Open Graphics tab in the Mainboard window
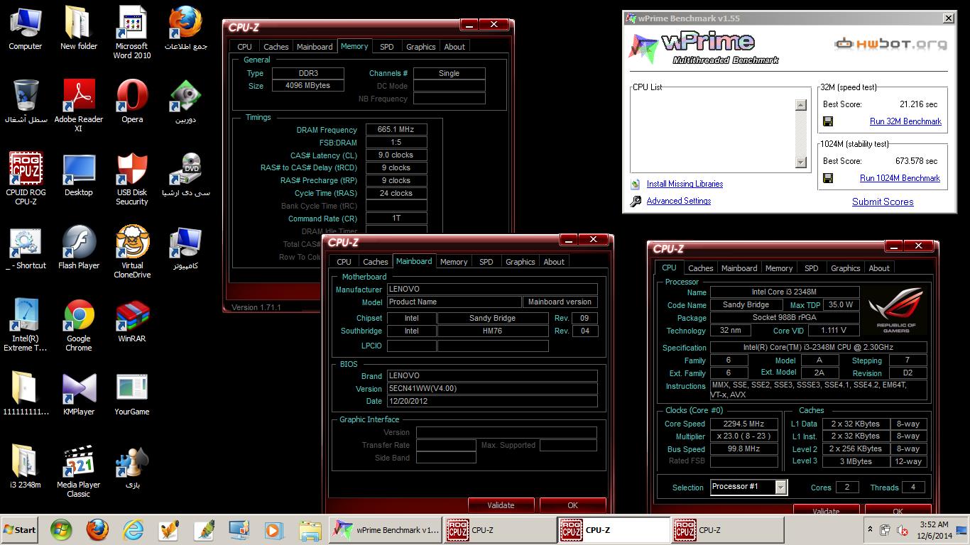The image size is (970, 545). coord(520,262)
